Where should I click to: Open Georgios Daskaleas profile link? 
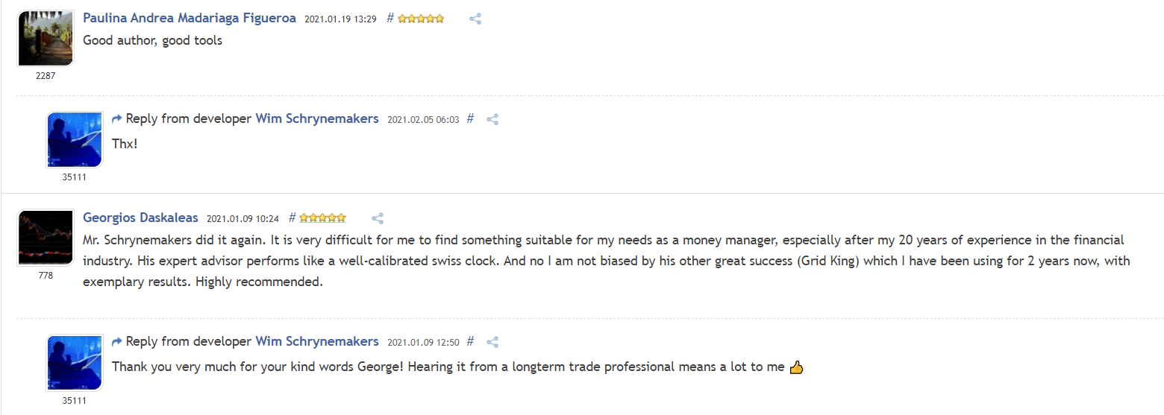(x=140, y=218)
